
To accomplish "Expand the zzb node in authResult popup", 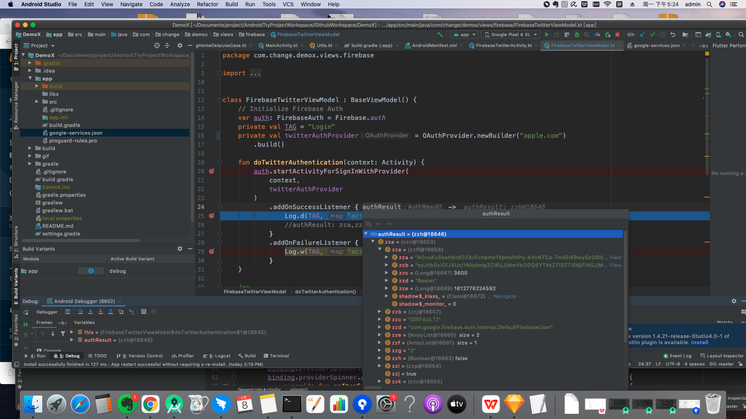I will point(380,312).
